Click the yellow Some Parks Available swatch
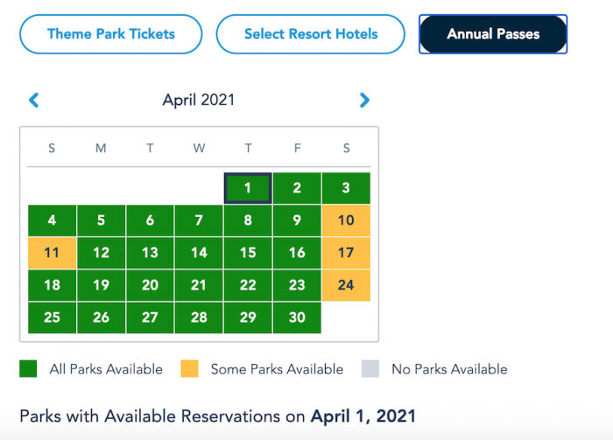 coord(189,369)
